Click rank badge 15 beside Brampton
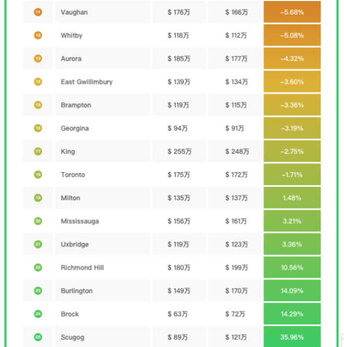Screen dimensions: 344x347 click(x=38, y=105)
